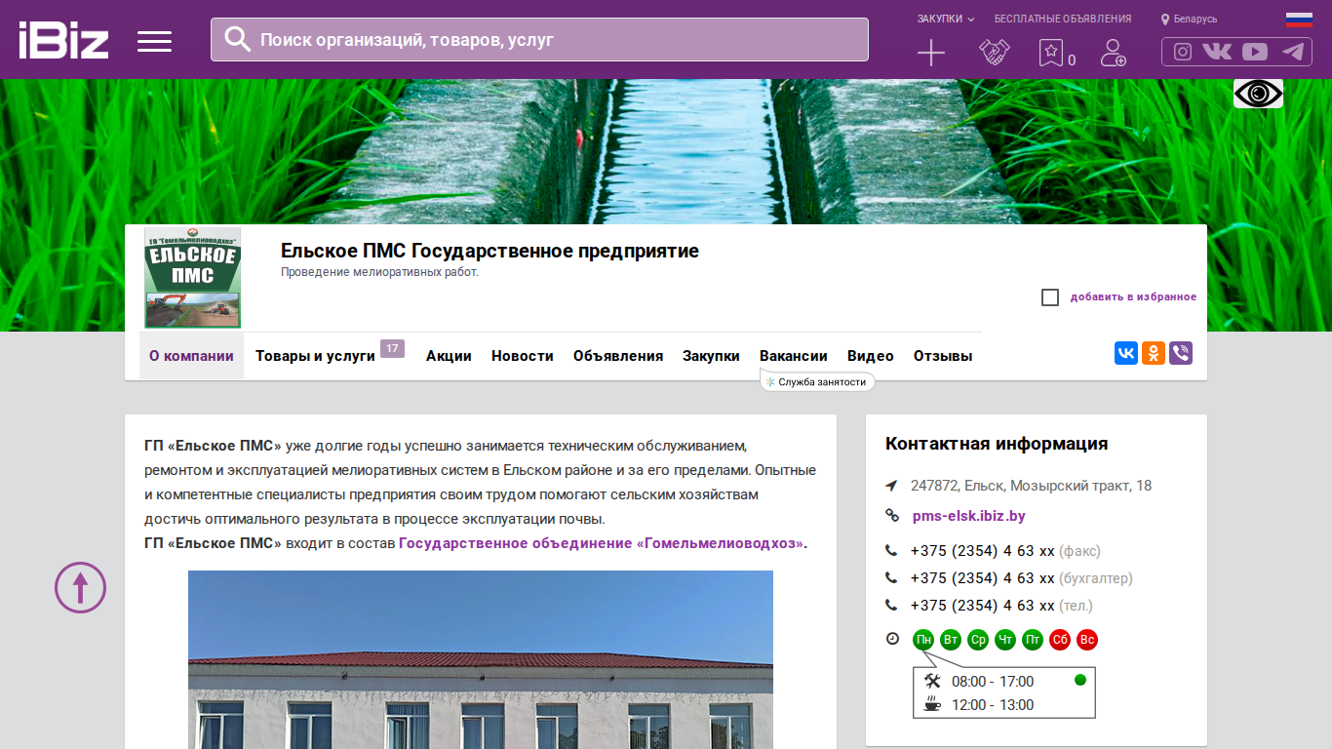Click the website link chain icon

pos(891,516)
